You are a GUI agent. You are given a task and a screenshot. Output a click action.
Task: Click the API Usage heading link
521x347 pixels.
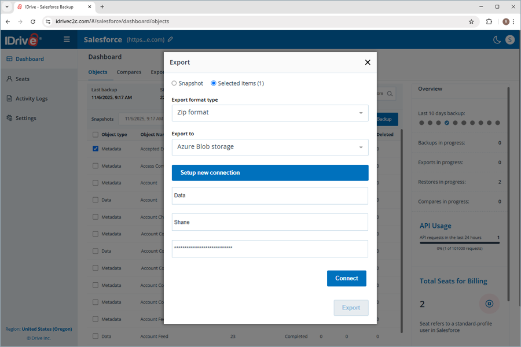pos(435,226)
